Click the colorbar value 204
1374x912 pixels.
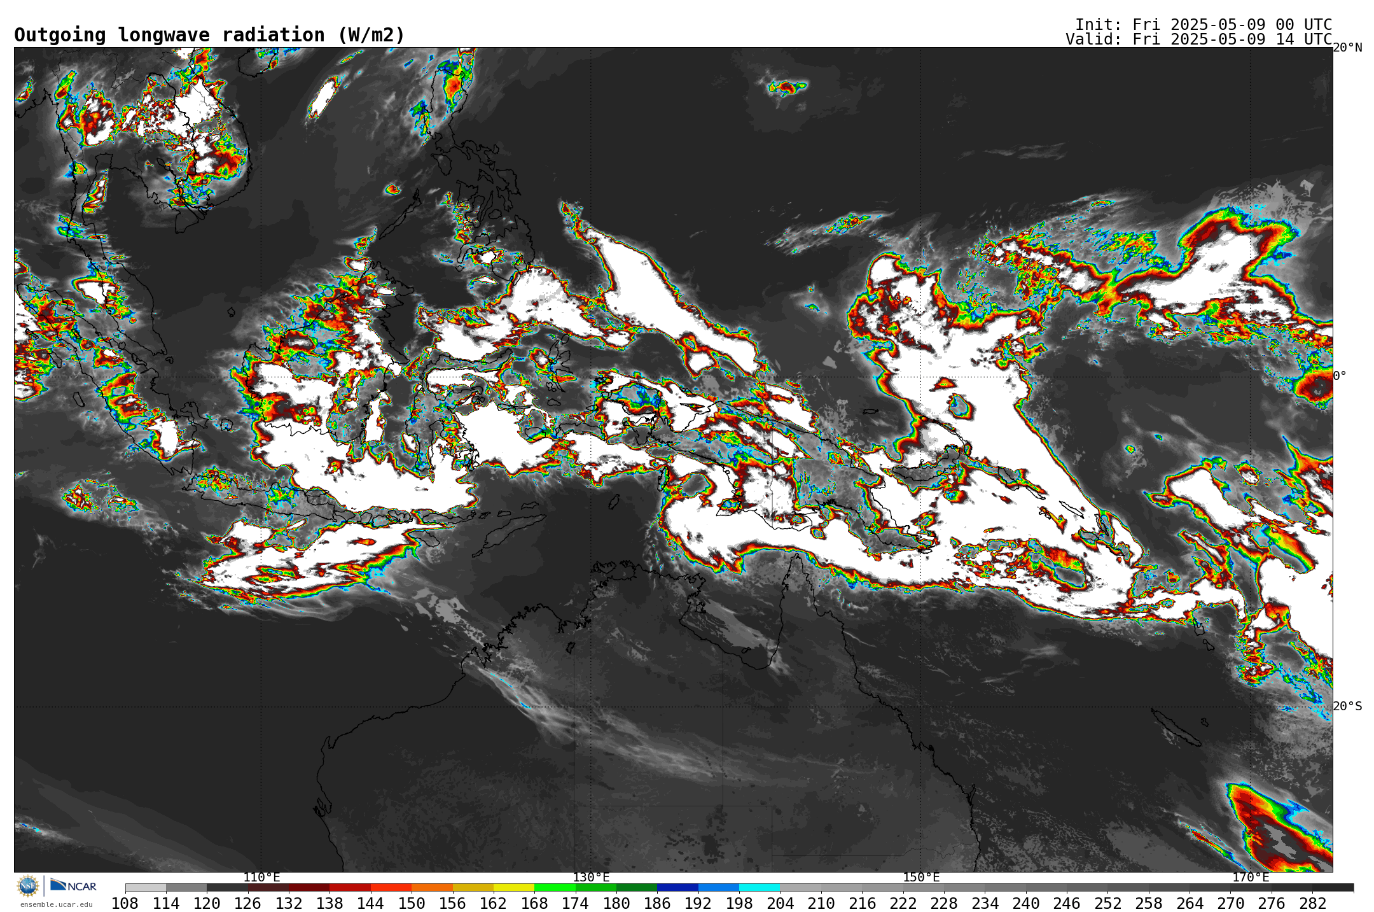[x=780, y=903]
